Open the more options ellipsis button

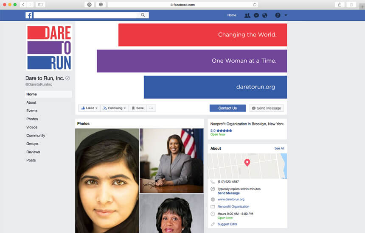pos(151,108)
